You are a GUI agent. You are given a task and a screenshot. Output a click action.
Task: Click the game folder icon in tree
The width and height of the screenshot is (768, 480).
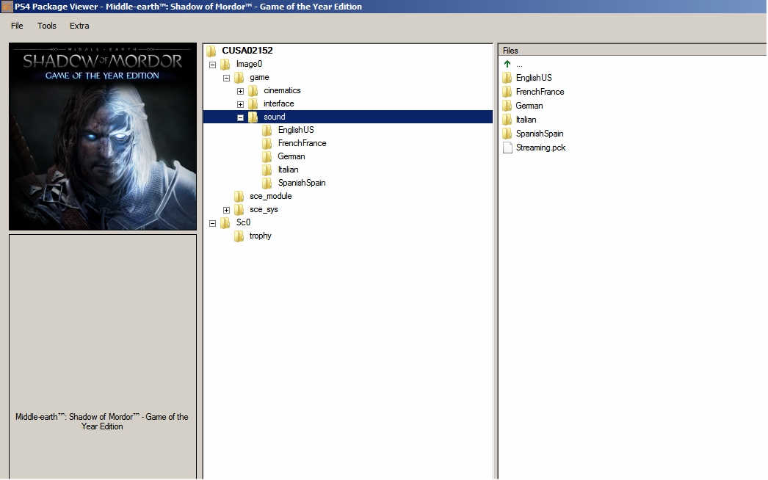tap(239, 77)
